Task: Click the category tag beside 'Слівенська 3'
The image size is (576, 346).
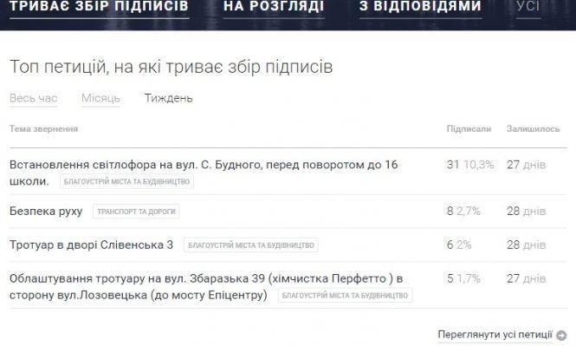Action: point(251,245)
